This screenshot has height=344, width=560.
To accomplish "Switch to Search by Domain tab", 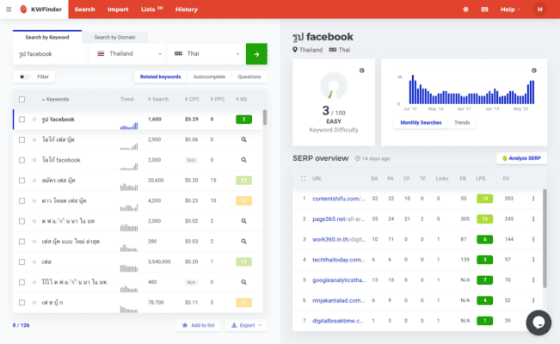I will [x=114, y=37].
